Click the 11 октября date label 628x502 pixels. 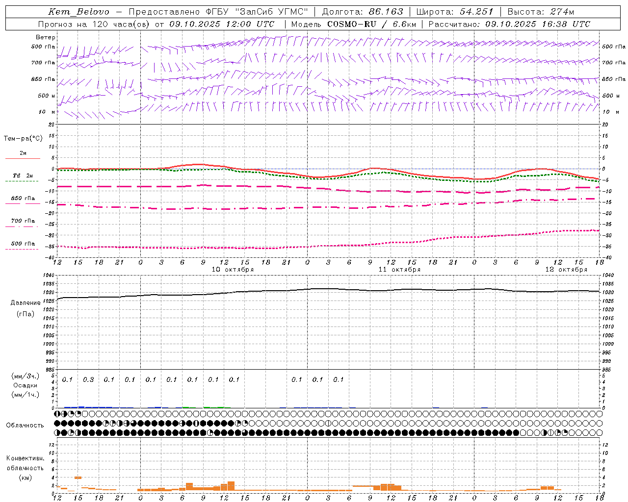click(399, 270)
